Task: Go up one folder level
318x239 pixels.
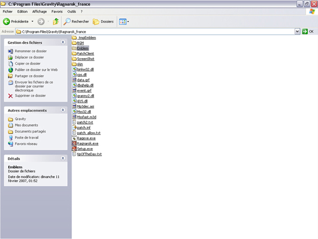Action: (56, 21)
